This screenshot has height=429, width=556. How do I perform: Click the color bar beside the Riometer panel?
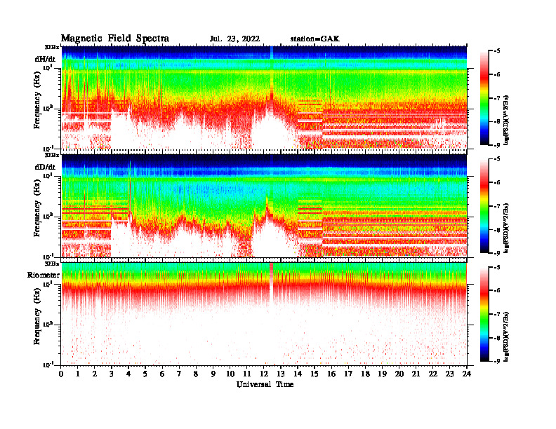[484, 314]
